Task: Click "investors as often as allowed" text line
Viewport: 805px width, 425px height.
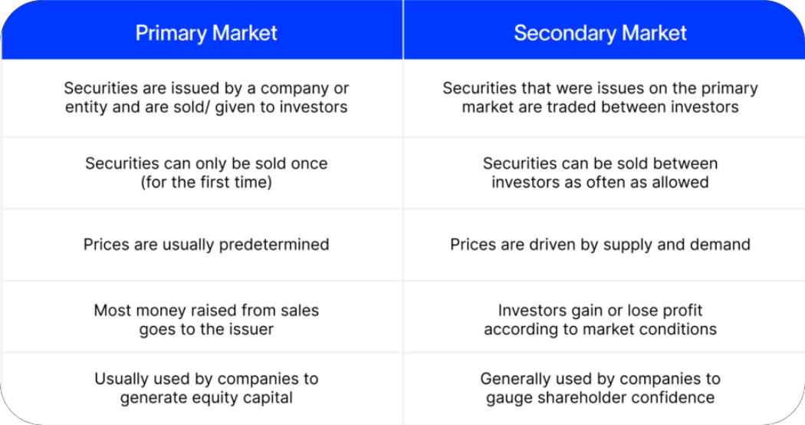Action: pyautogui.click(x=600, y=183)
